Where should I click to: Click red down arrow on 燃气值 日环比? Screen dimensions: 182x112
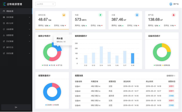(175, 26)
